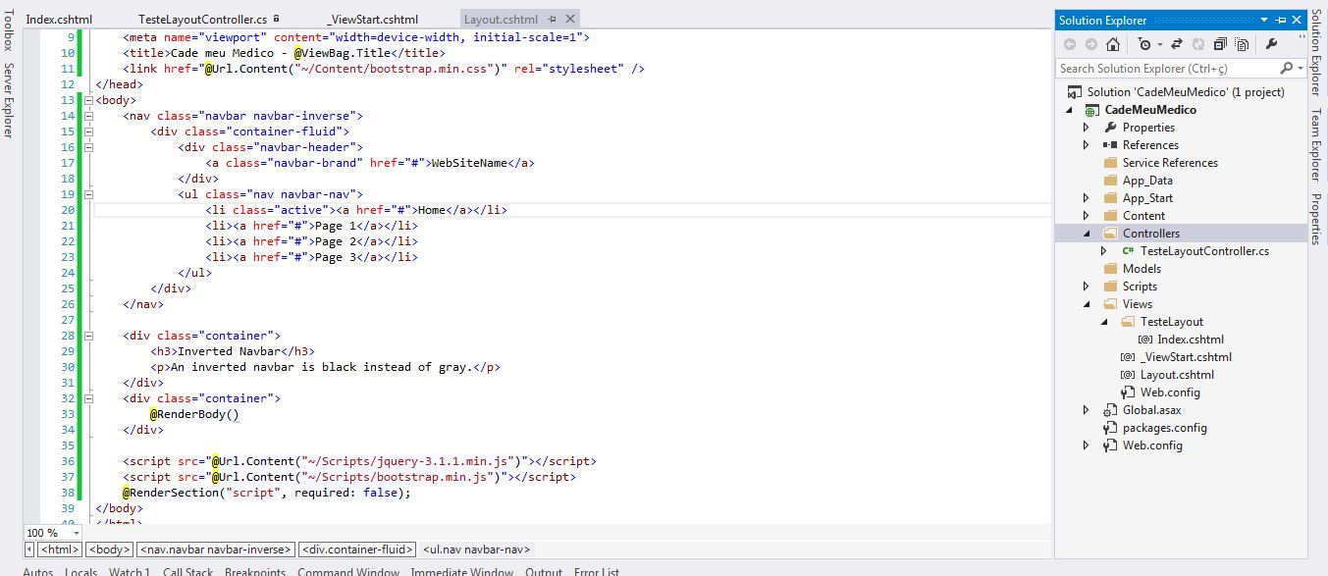Screen dimensions: 1328x576
Task: Click the Service References folder icon
Action: pyautogui.click(x=1110, y=163)
